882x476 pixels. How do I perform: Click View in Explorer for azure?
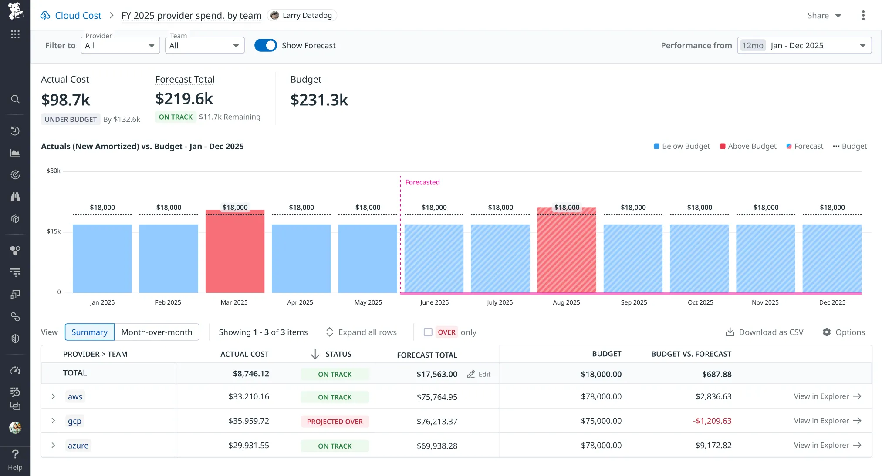click(828, 445)
